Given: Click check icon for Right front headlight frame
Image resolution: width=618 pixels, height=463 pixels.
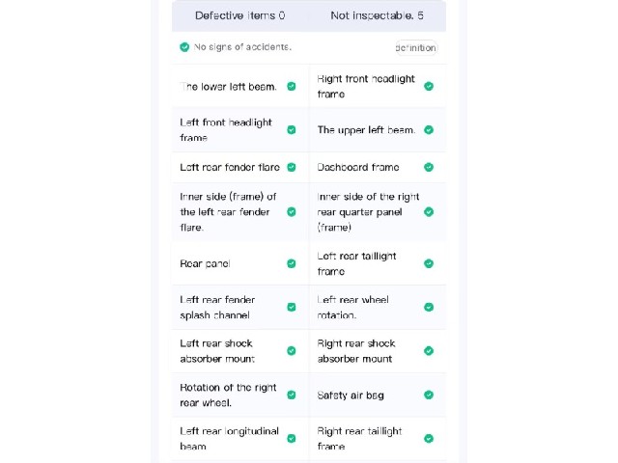Looking at the screenshot, I should pos(429,86).
